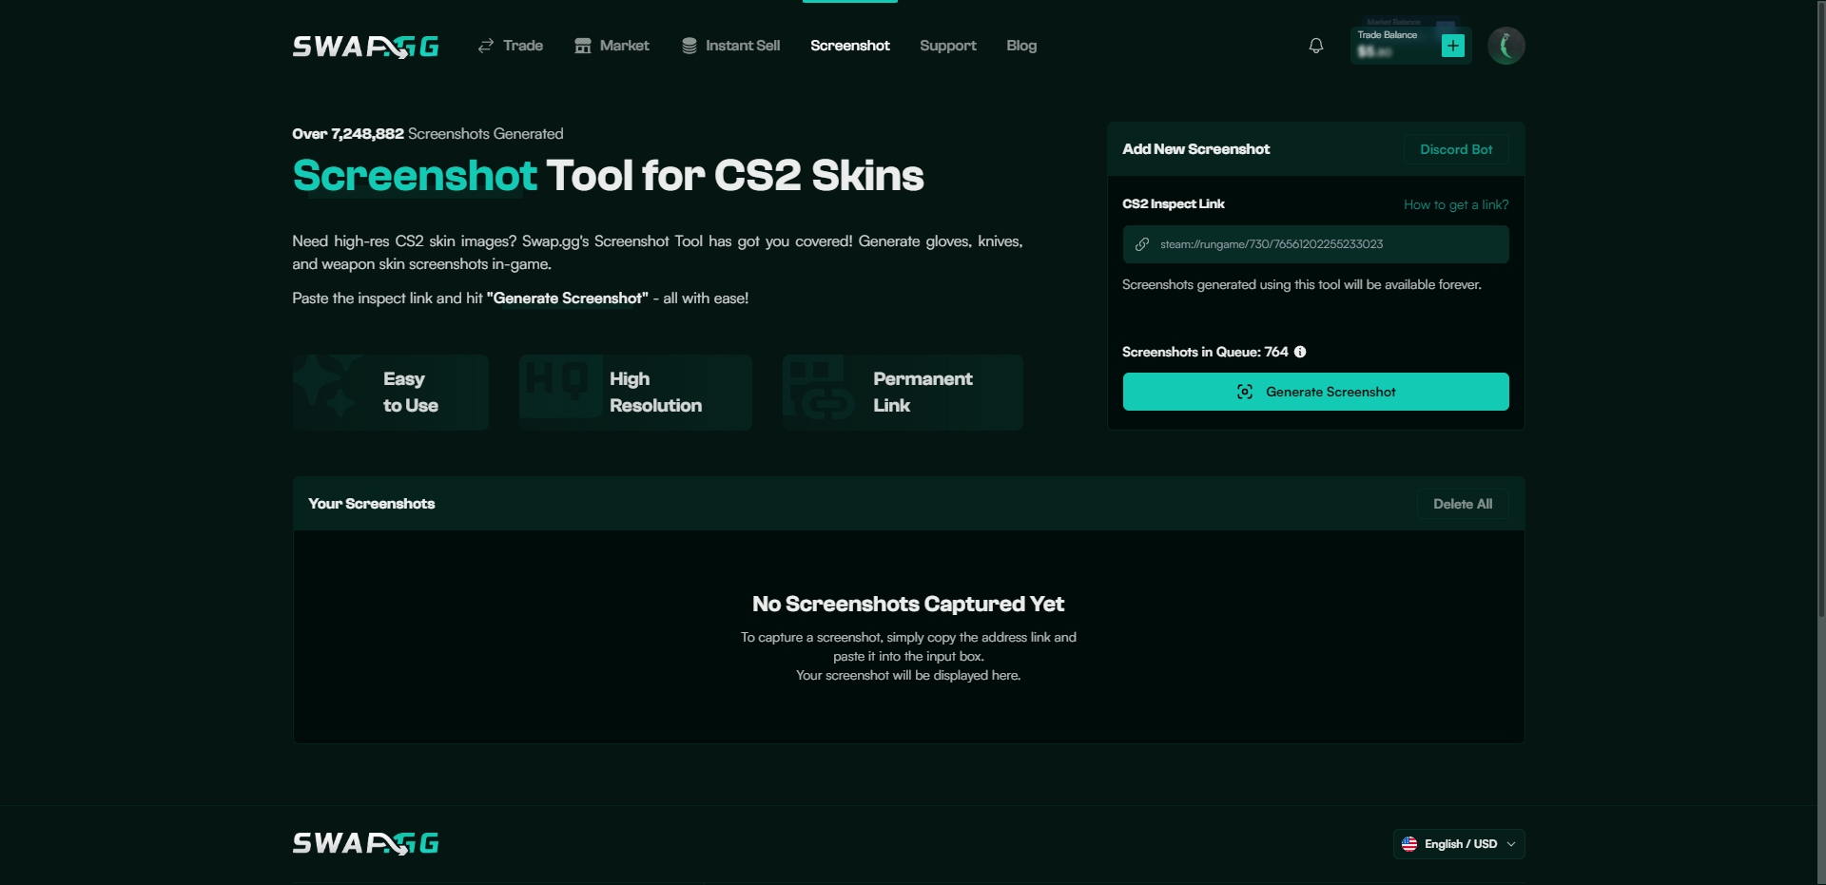Click the Permanent Link card
1826x885 pixels.
click(903, 393)
